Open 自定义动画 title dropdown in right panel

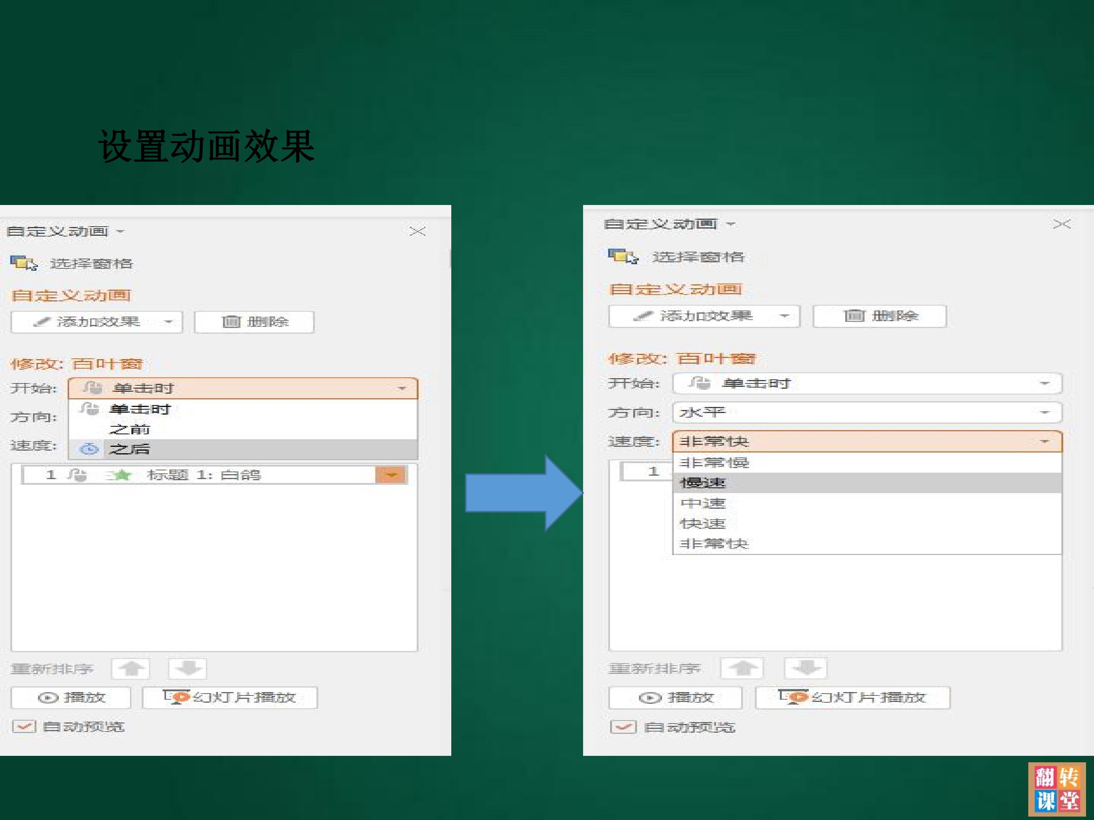point(730,224)
